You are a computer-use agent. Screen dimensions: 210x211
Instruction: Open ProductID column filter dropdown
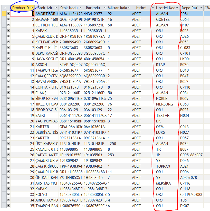pyautogui.click(x=32, y=8)
